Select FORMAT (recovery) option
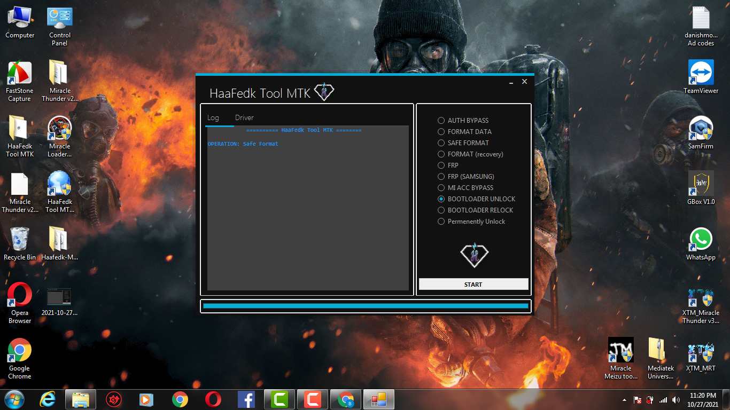Screen dimensions: 730x410 pos(470,154)
